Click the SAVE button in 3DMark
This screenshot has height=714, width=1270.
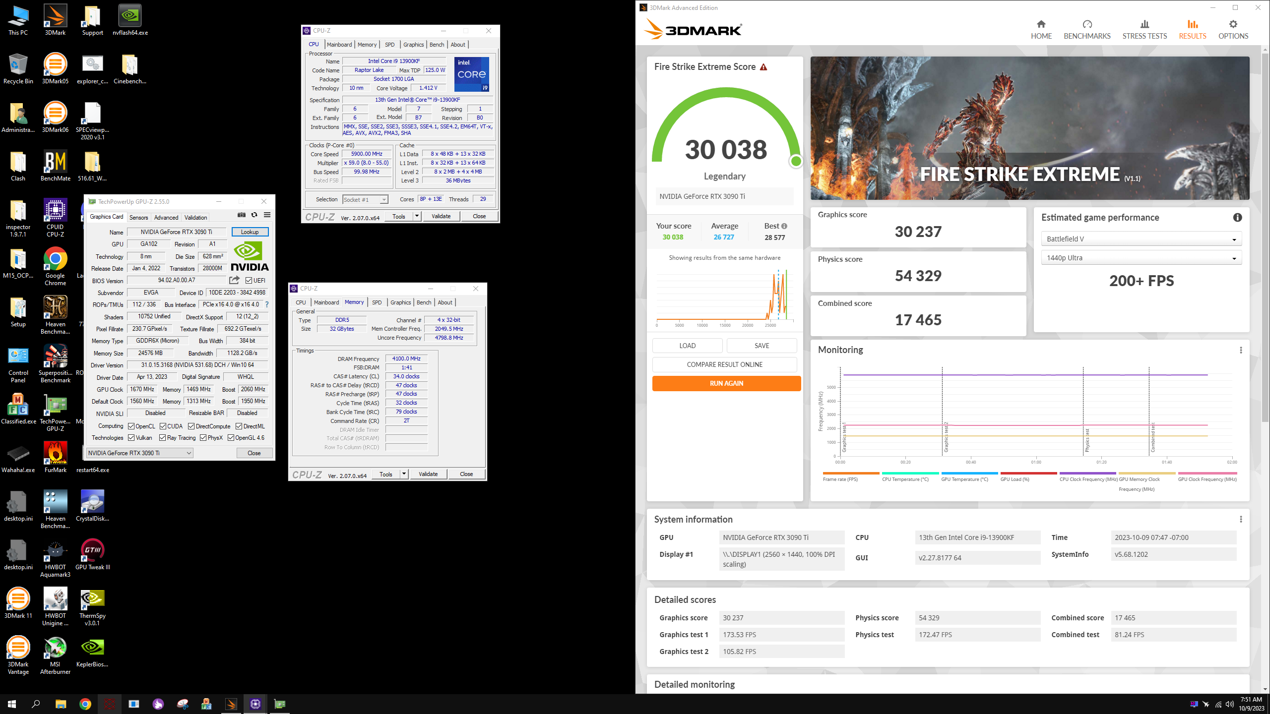tap(762, 346)
